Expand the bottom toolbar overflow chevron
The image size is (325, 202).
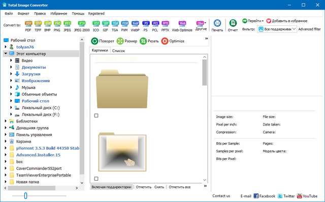click(x=205, y=186)
